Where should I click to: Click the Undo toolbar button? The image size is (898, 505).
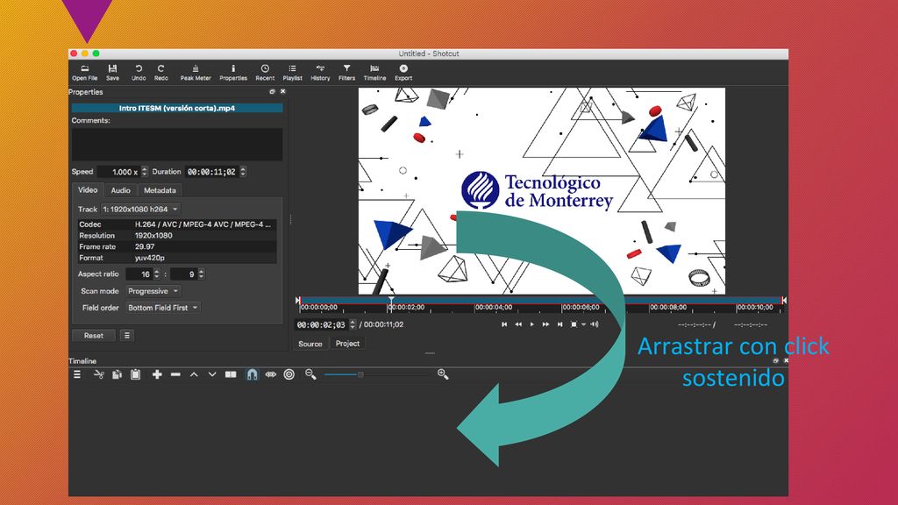click(139, 73)
